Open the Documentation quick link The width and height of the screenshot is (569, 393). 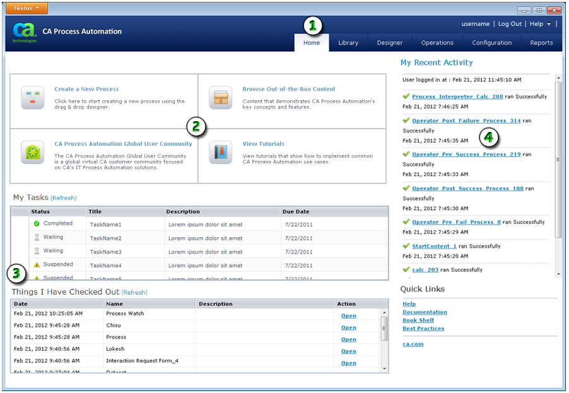tap(425, 312)
